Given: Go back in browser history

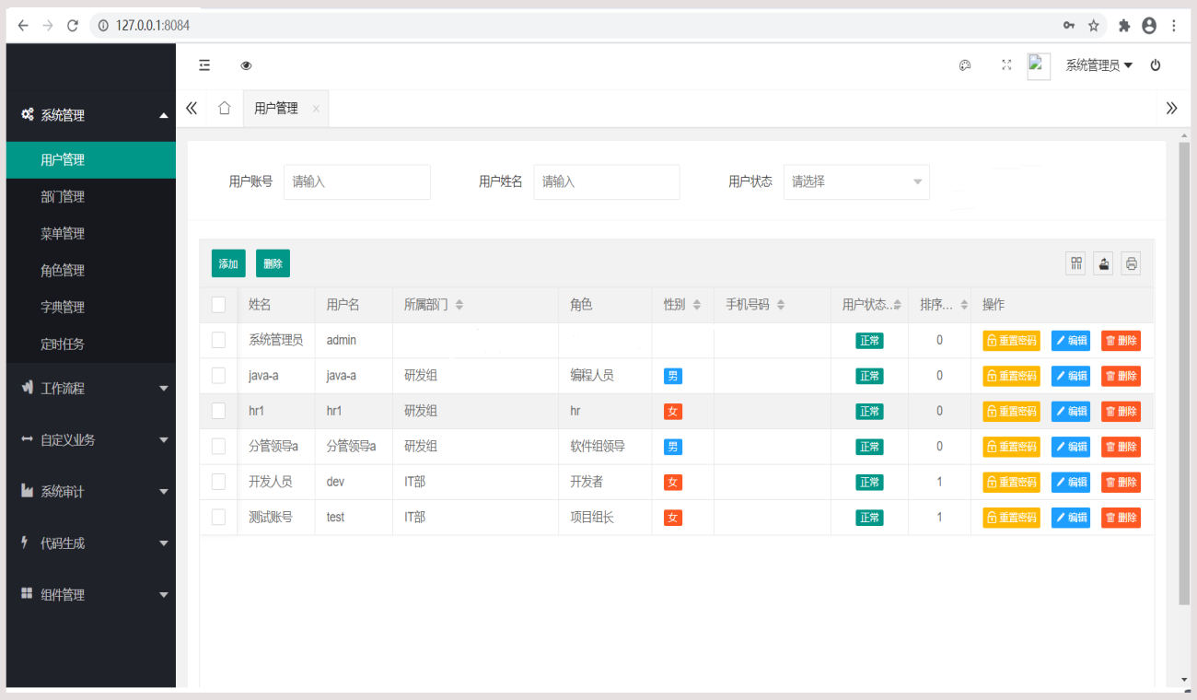Looking at the screenshot, I should coord(23,26).
